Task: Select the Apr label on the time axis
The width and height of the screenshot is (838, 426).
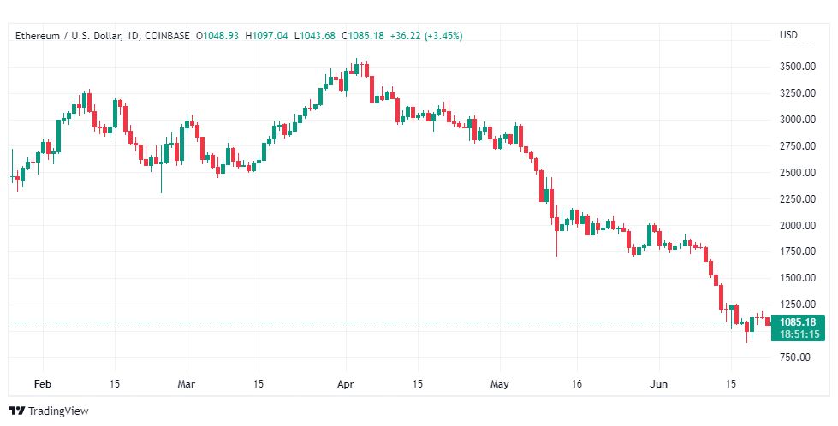Action: point(346,384)
